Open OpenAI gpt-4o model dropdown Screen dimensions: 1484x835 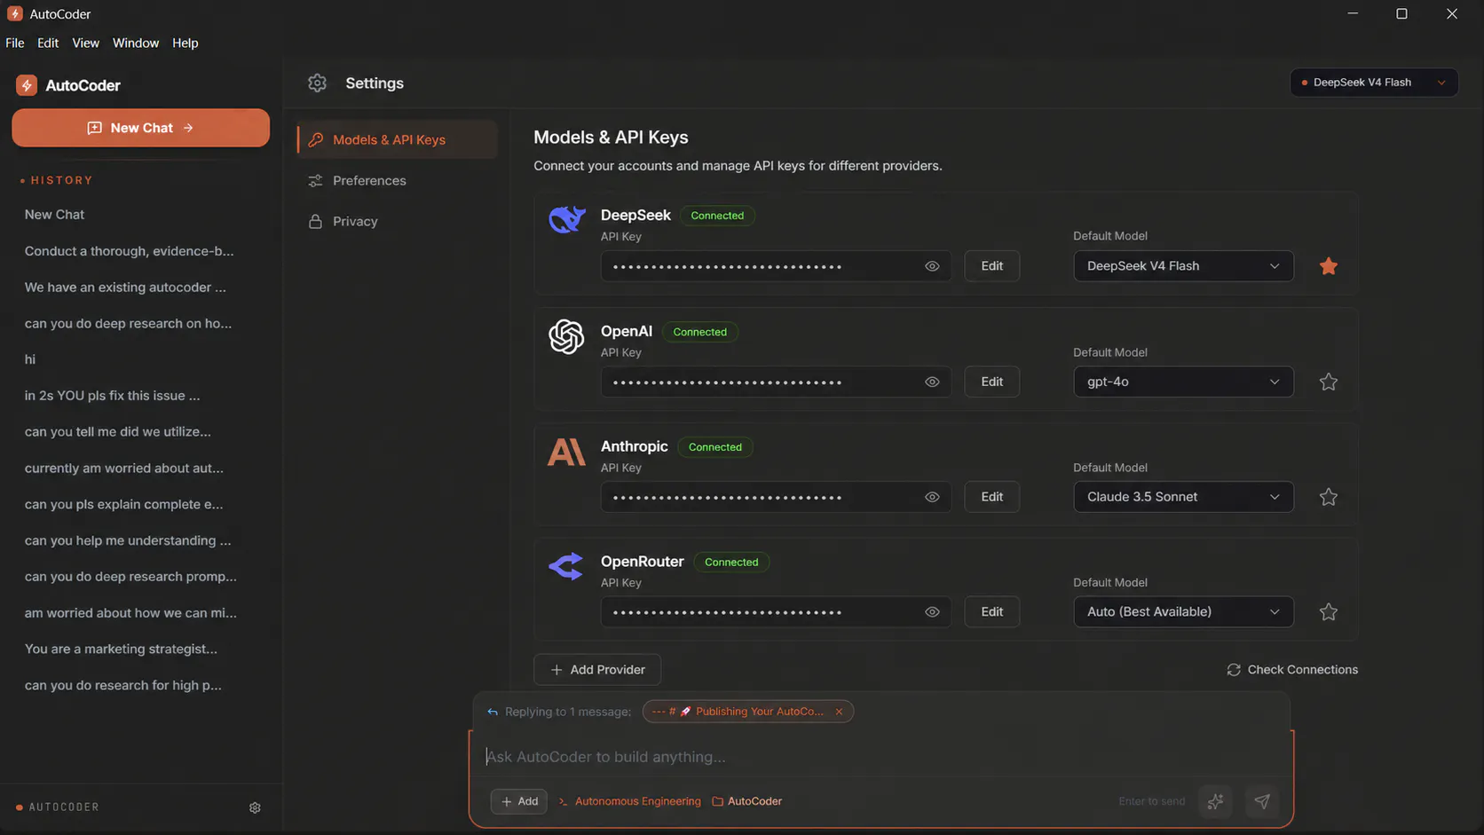tap(1183, 382)
